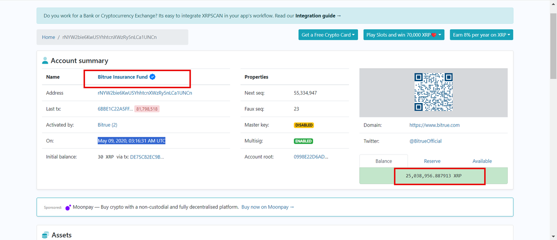The height and width of the screenshot is (240, 557).
Task: Open Get a Free Crypto Card dropdown
Action: pyautogui.click(x=328, y=35)
